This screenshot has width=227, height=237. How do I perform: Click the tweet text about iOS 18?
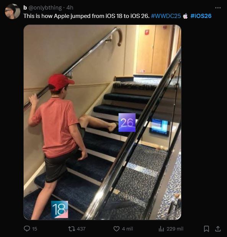pos(87,16)
